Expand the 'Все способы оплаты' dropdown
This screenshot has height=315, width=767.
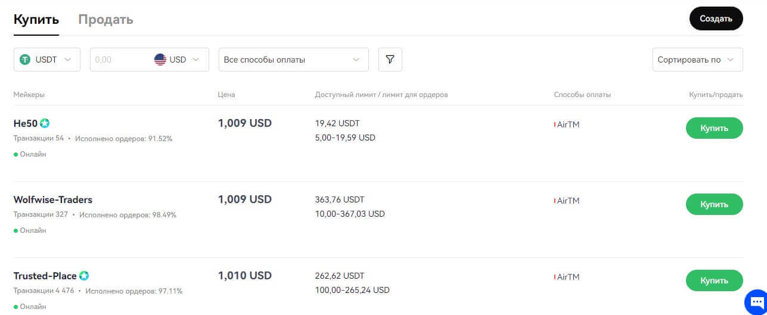293,60
